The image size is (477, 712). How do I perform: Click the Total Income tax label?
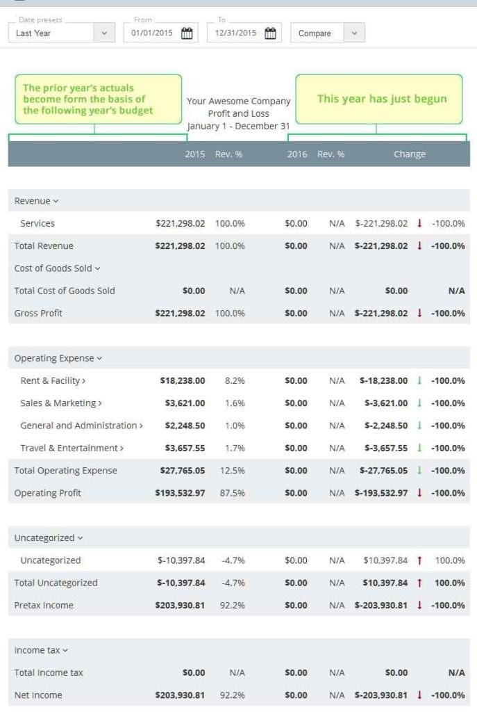pos(49,672)
